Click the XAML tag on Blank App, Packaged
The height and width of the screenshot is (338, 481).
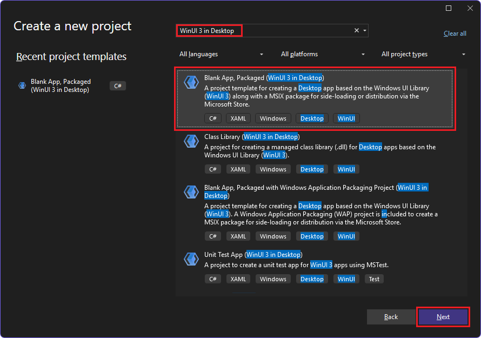[x=238, y=118]
